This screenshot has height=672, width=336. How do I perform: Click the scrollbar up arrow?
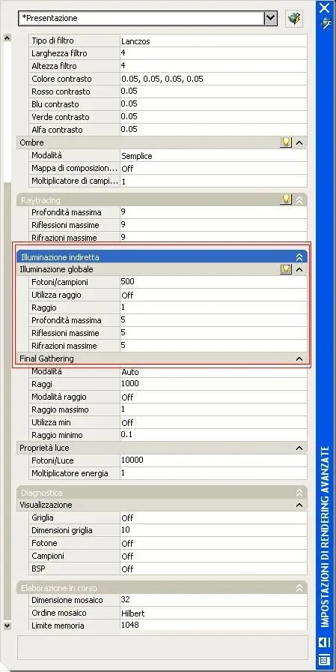point(7,37)
